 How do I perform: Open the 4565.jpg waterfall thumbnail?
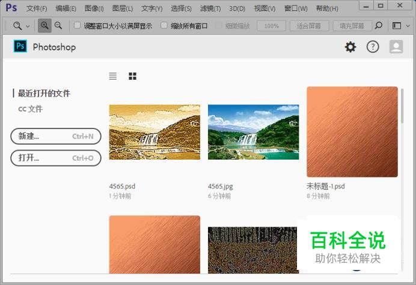(x=253, y=132)
